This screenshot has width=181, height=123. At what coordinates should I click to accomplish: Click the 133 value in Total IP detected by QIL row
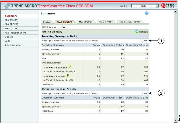pyautogui.click(x=121, y=80)
